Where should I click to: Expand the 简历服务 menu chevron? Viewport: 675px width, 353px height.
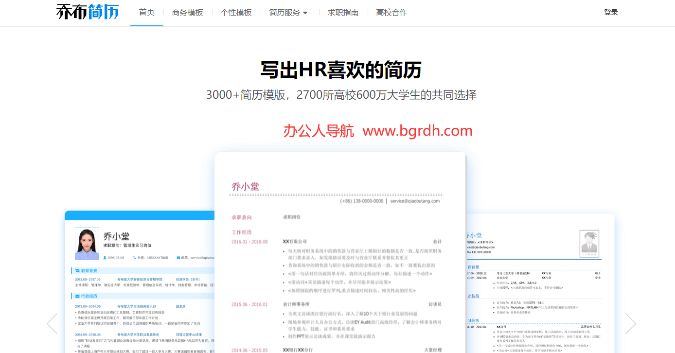[x=306, y=13]
